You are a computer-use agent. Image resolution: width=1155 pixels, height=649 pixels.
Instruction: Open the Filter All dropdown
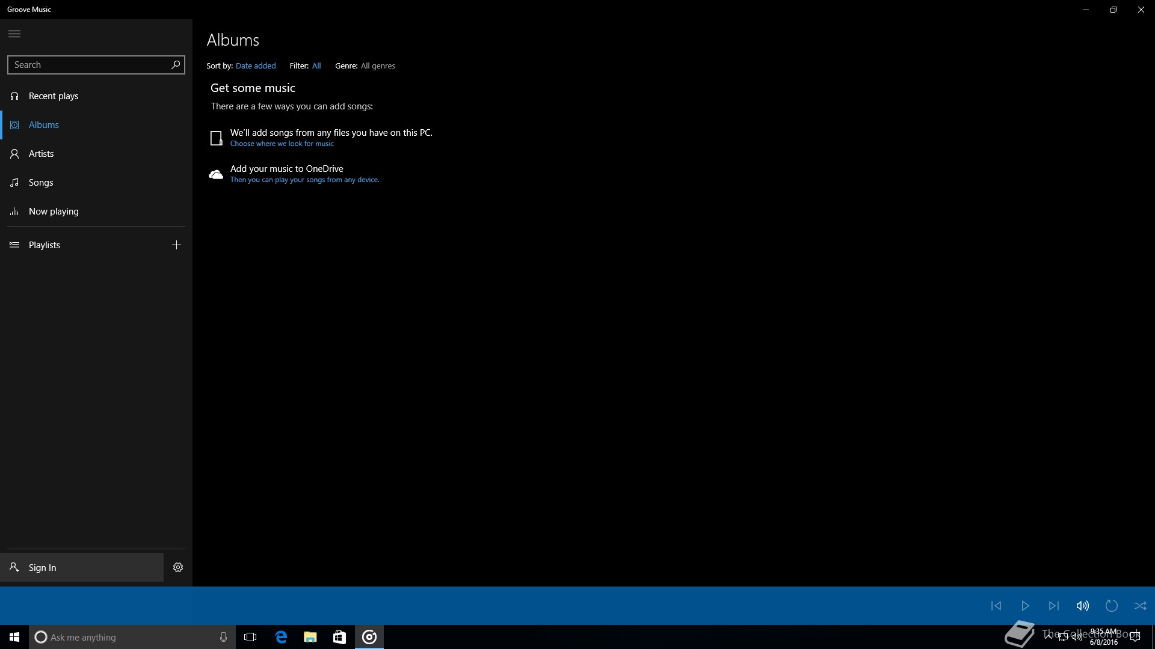(x=316, y=66)
